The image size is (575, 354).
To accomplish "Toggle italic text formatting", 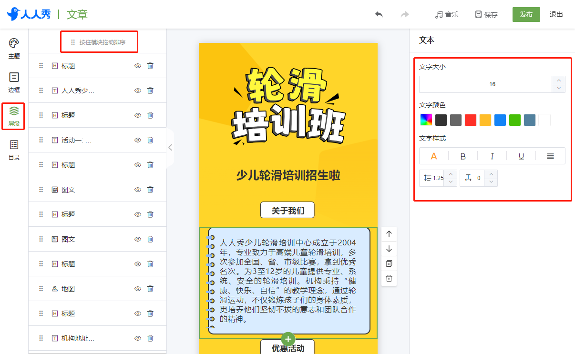I will 492,156.
